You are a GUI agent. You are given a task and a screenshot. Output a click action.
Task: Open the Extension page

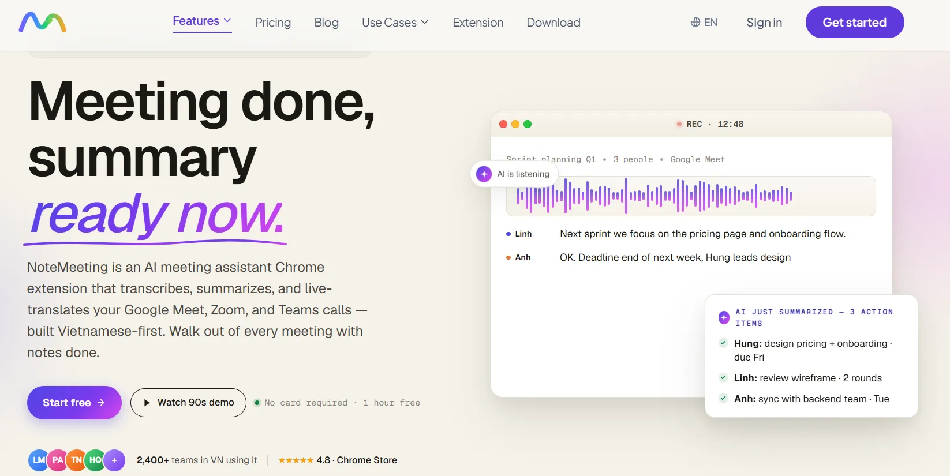[x=478, y=23]
